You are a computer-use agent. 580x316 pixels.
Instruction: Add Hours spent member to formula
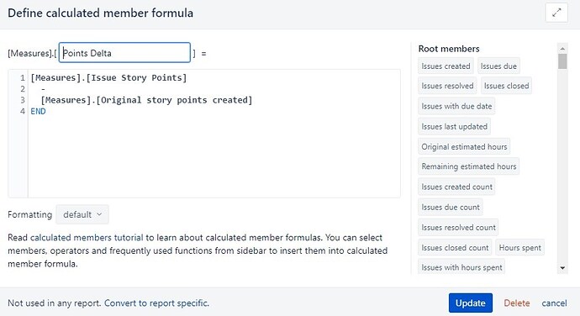(519, 248)
